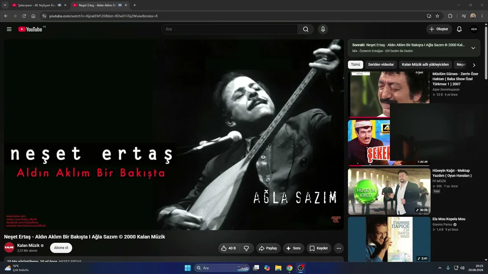The width and height of the screenshot is (488, 274).
Task: Switch to the Şekerpare browser tab
Action: [x=39, y=5]
